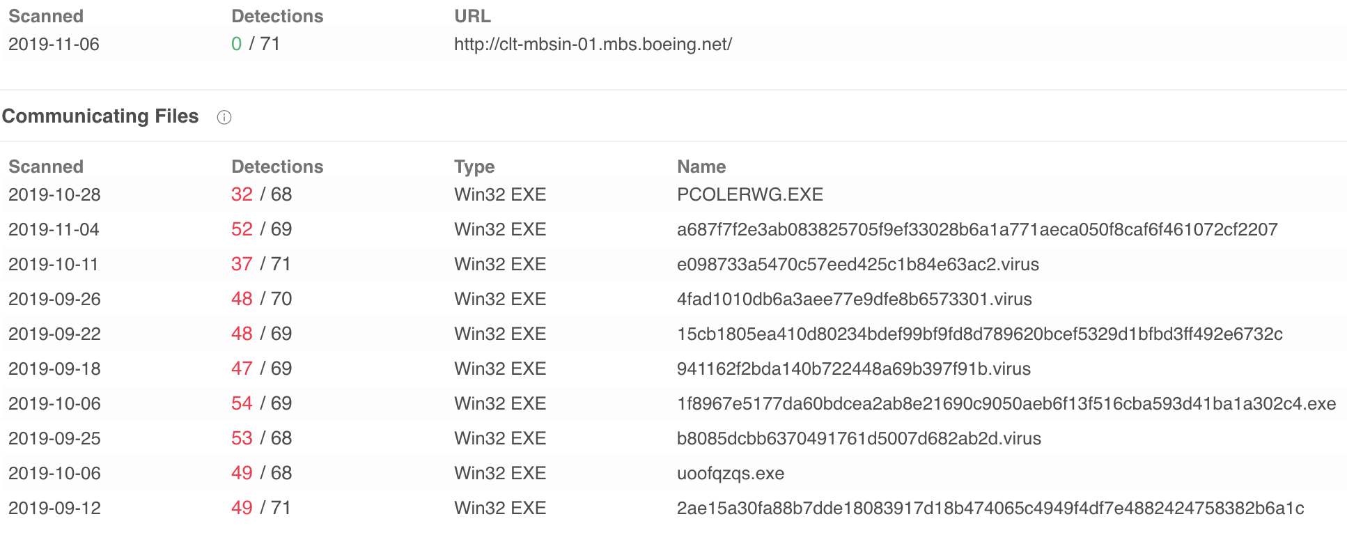1347x535 pixels.
Task: Select the PCOLERWG.EXE file name
Action: pyautogui.click(x=750, y=194)
